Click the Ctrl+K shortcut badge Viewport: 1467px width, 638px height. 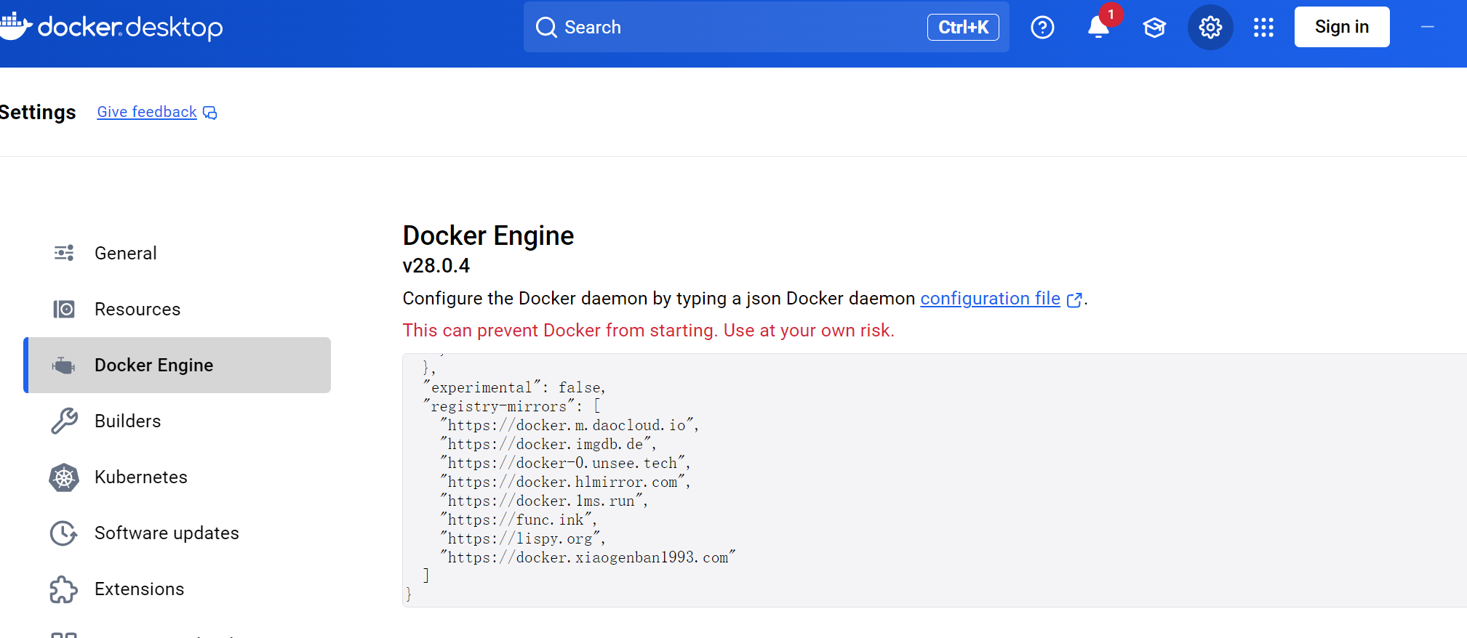pyautogui.click(x=962, y=28)
